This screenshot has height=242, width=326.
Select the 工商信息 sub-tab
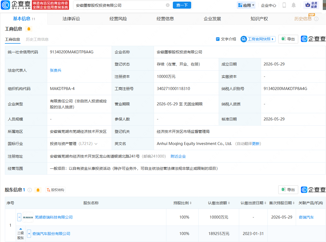pos(12,39)
